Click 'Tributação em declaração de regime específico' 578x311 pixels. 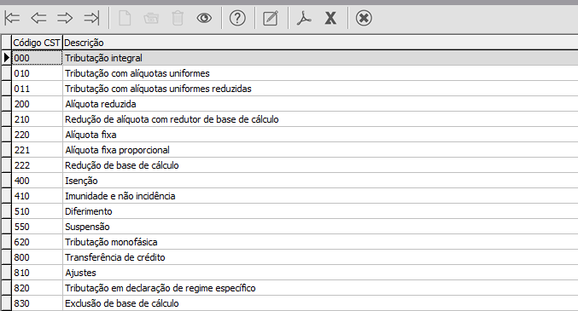[x=161, y=288]
